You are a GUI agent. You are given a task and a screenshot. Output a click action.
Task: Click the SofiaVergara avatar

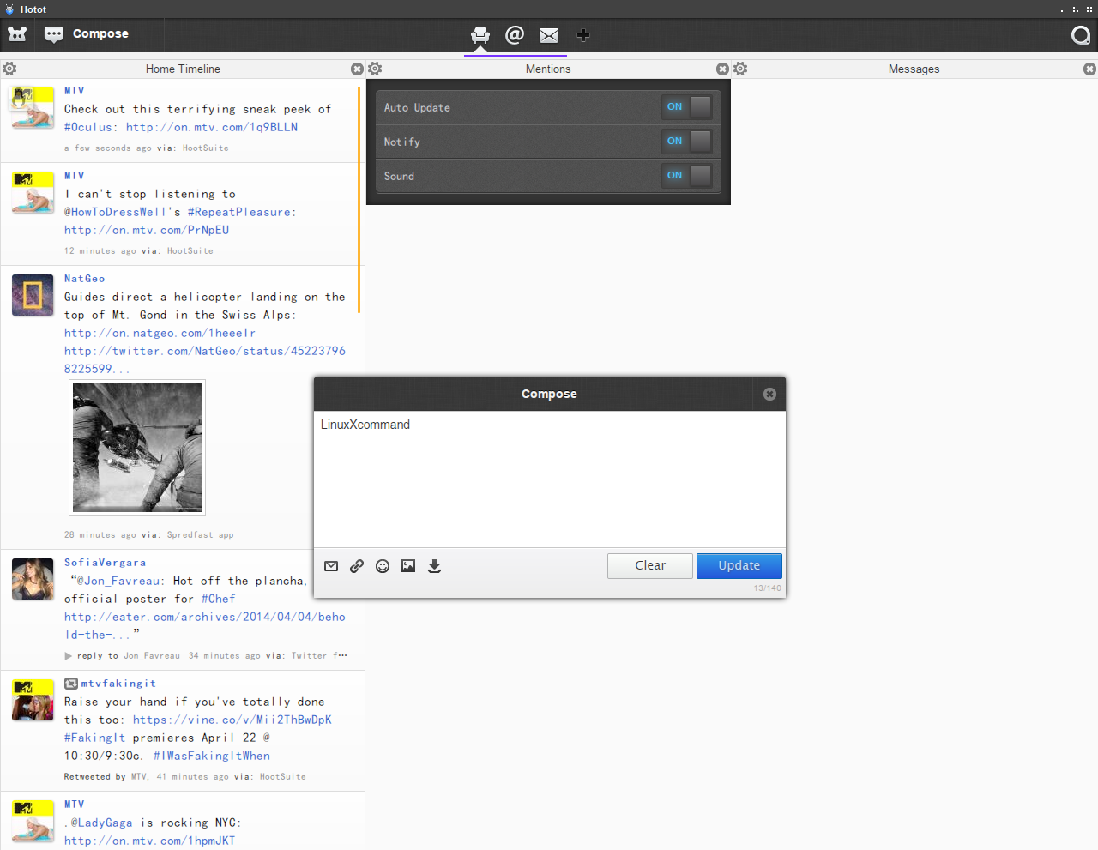point(33,579)
